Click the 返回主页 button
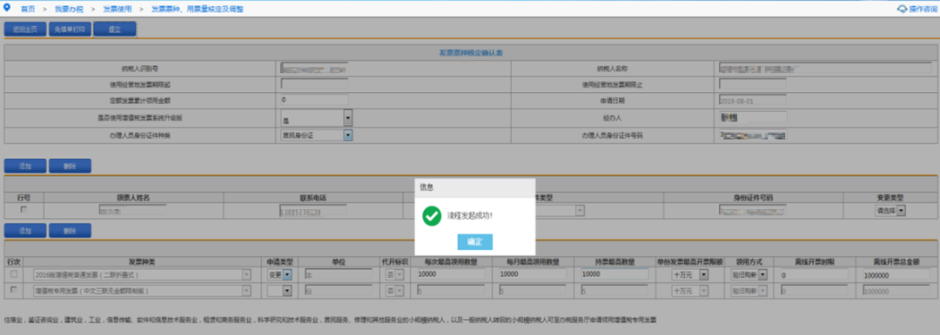The image size is (940, 335). 25,30
